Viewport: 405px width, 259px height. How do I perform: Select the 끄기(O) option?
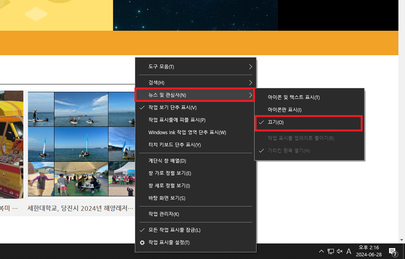(x=276, y=122)
